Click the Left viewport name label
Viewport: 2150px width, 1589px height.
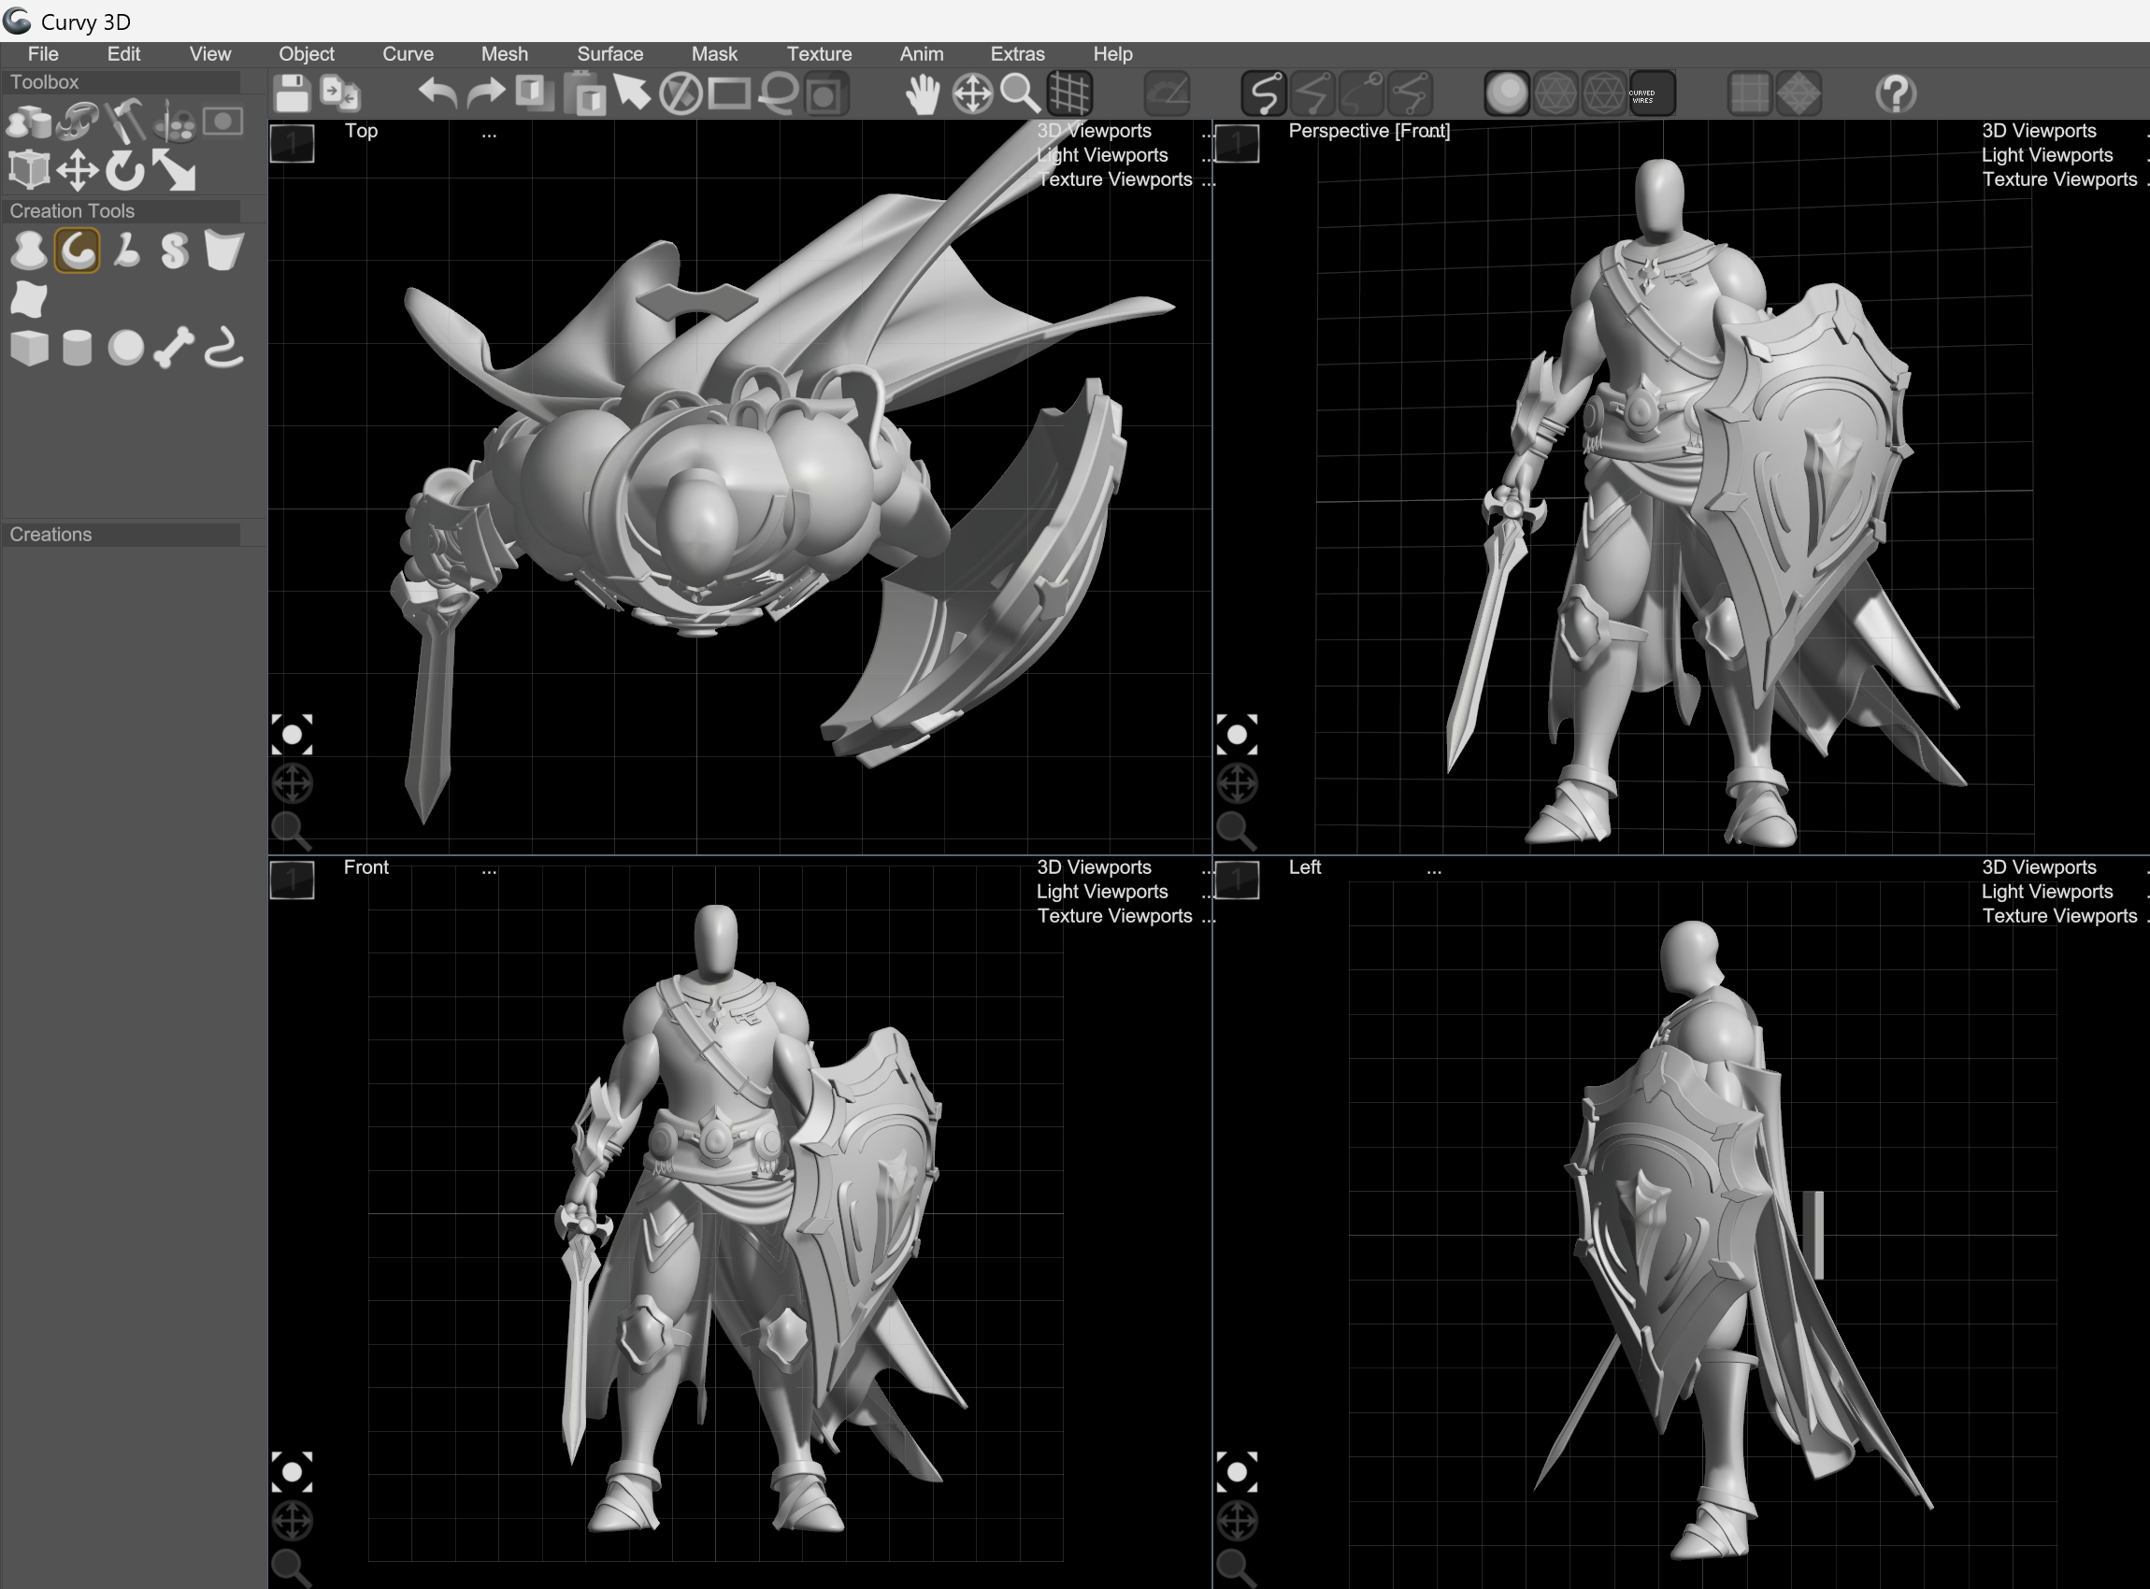[x=1304, y=867]
